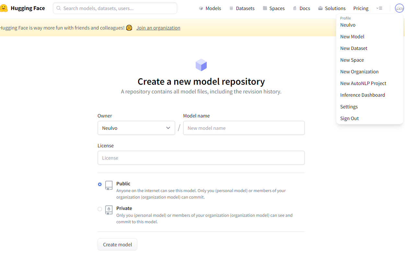
Task: Click the user avatar in top-right corner
Action: coord(399,8)
